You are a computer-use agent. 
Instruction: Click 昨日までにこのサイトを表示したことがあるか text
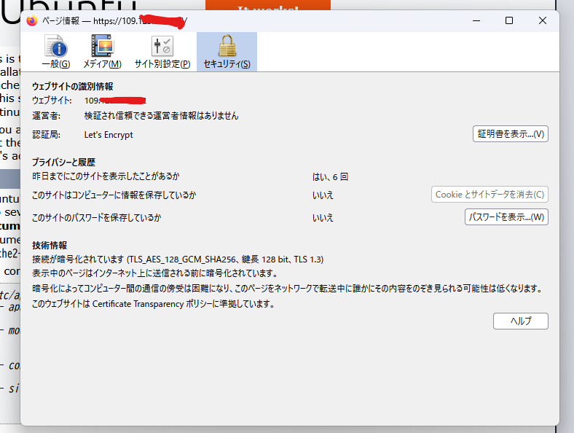point(106,176)
